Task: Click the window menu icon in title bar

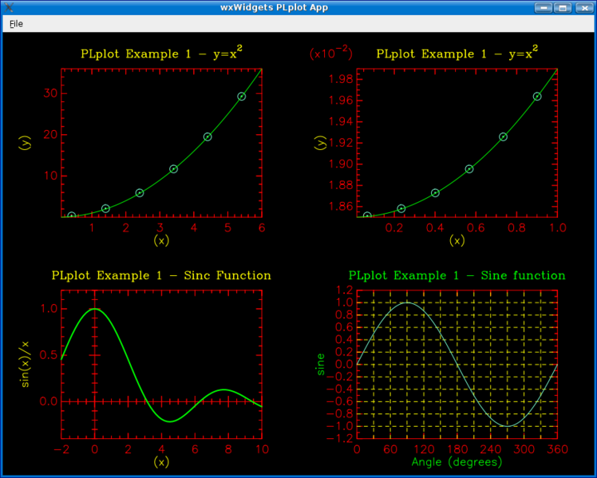Action: point(8,7)
